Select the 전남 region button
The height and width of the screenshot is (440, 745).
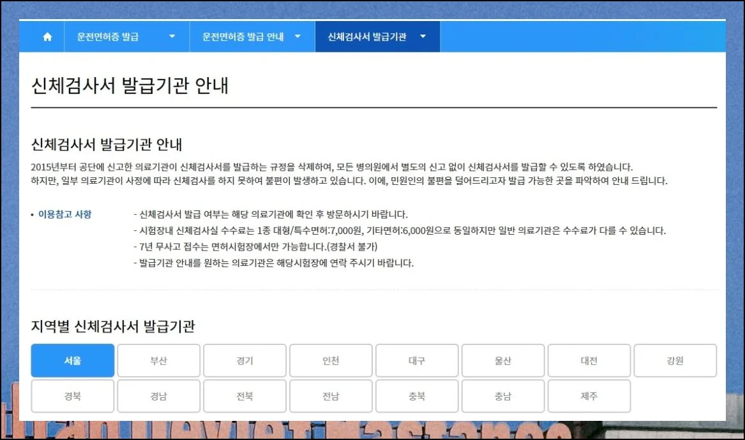[x=331, y=397]
